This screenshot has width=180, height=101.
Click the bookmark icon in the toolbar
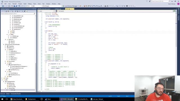coord(127,6)
